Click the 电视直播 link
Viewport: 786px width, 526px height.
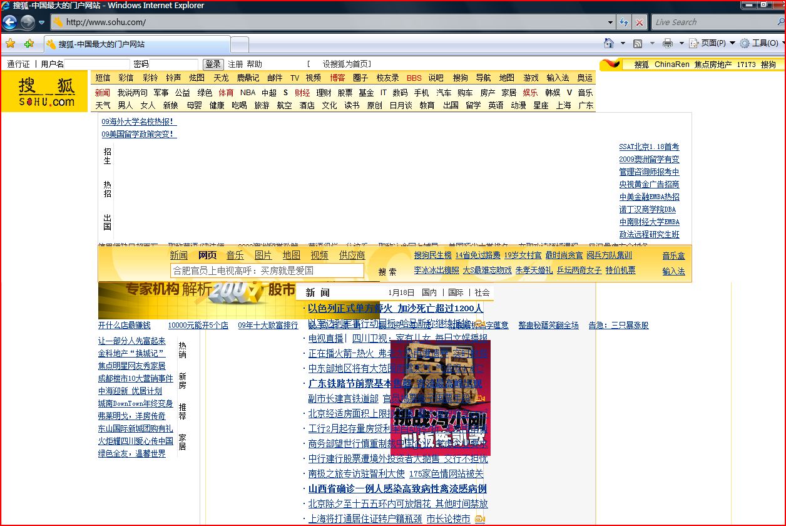click(326, 338)
